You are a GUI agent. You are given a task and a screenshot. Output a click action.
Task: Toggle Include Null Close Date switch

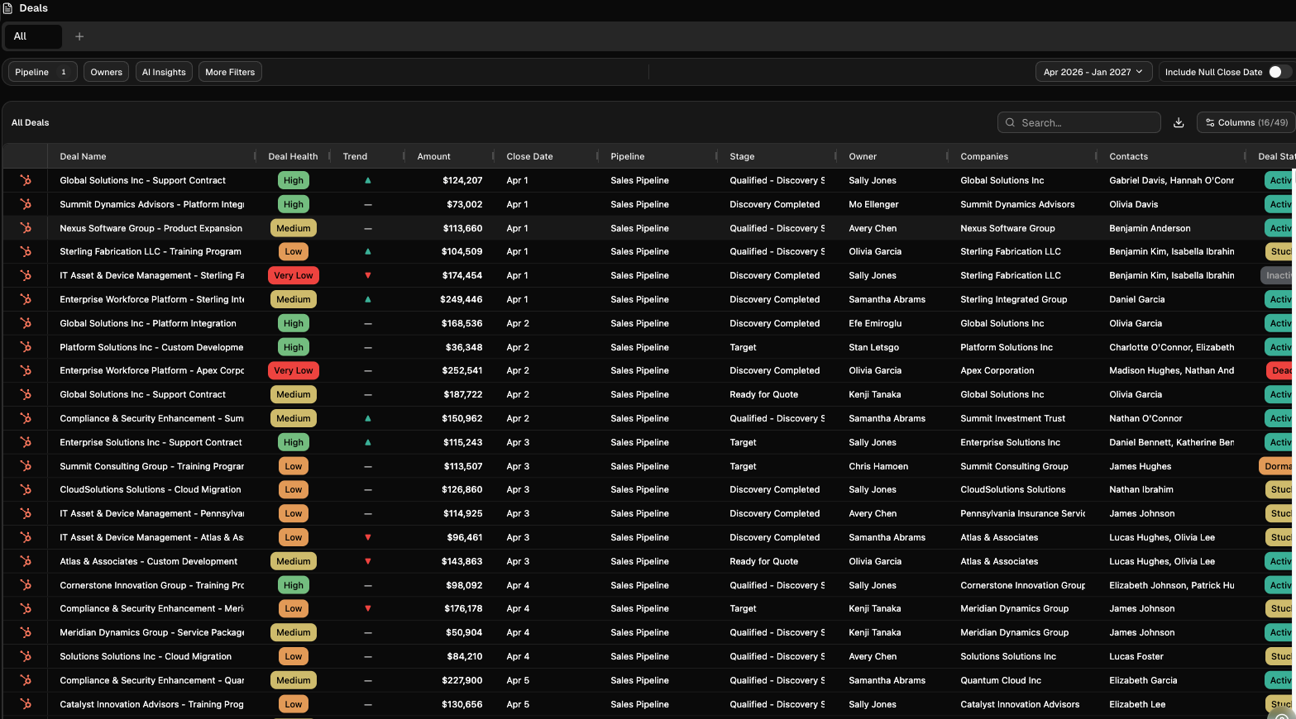pos(1279,72)
